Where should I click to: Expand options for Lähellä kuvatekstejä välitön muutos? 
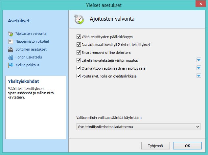(x=198, y=60)
